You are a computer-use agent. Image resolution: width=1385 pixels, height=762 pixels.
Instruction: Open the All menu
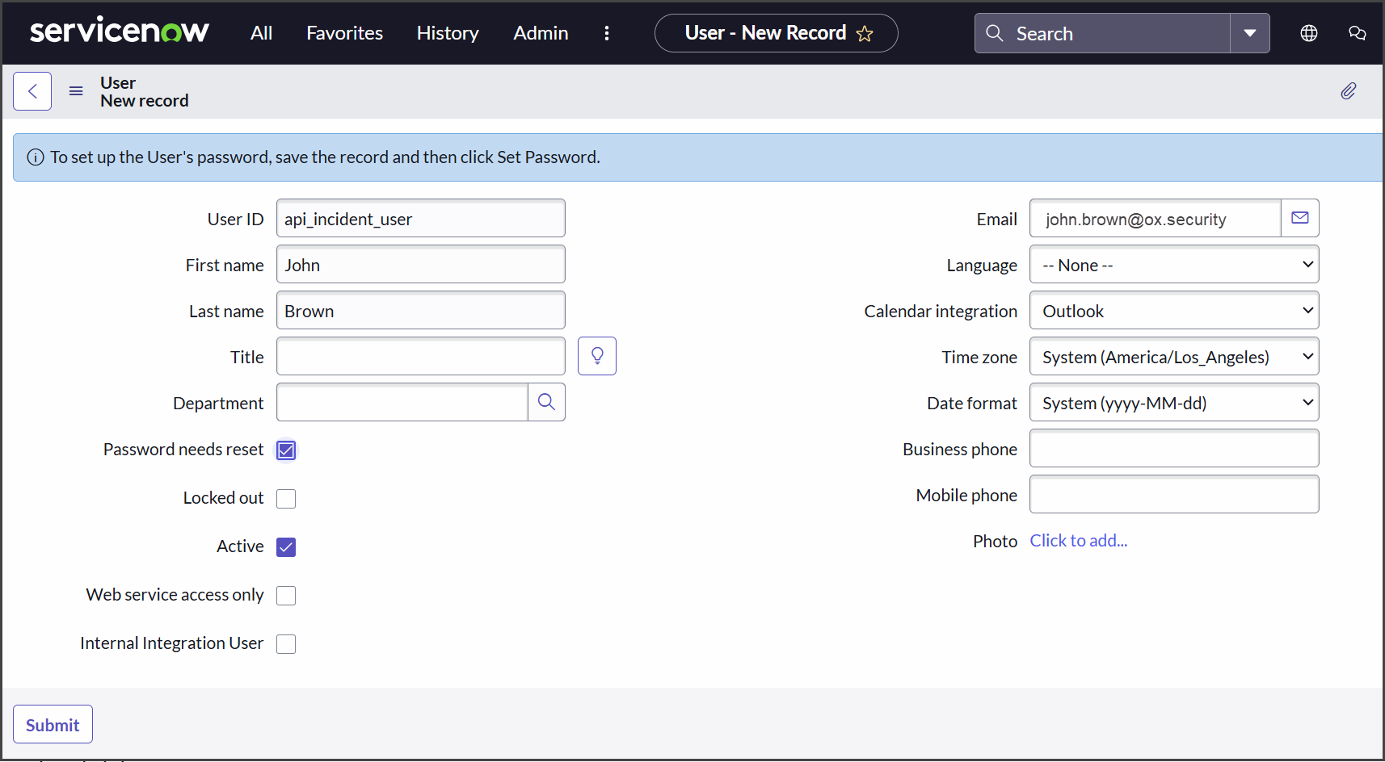pos(261,33)
